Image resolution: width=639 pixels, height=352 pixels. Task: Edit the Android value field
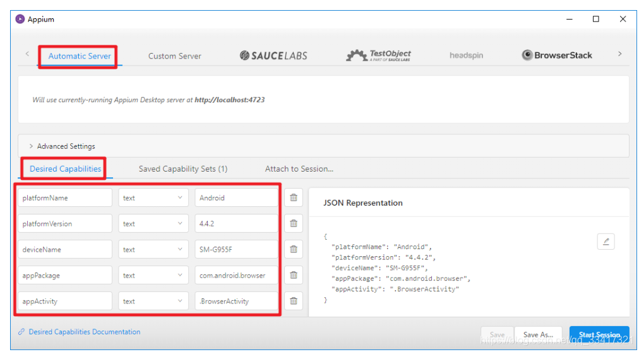click(236, 198)
